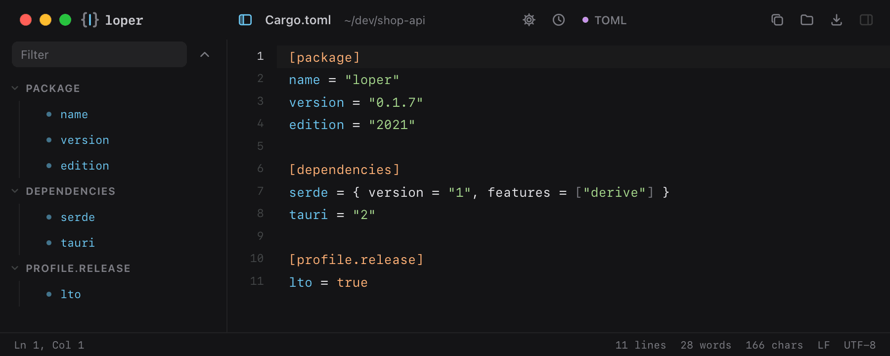The image size is (890, 356).
Task: Select tauri in the outline
Action: (x=78, y=243)
